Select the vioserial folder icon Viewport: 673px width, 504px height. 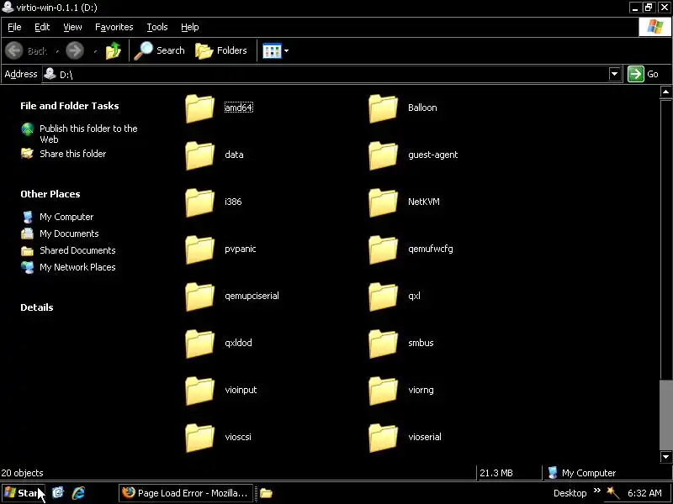click(383, 438)
